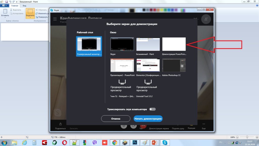259x146 pixels.
Task: Select the Демонстрация PowerPoint window thumbnail
Action: [x=174, y=44]
